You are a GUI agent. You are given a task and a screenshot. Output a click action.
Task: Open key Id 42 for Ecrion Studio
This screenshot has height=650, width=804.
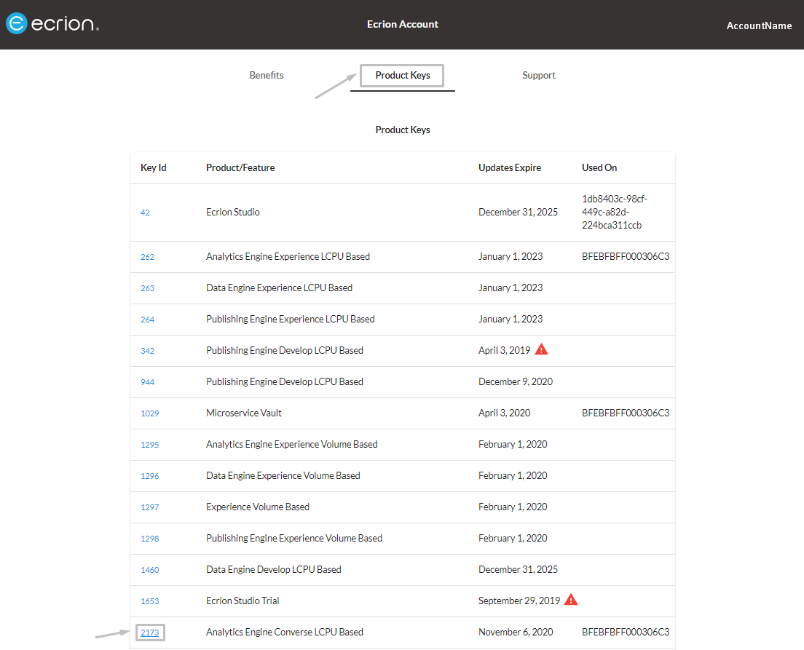click(145, 213)
